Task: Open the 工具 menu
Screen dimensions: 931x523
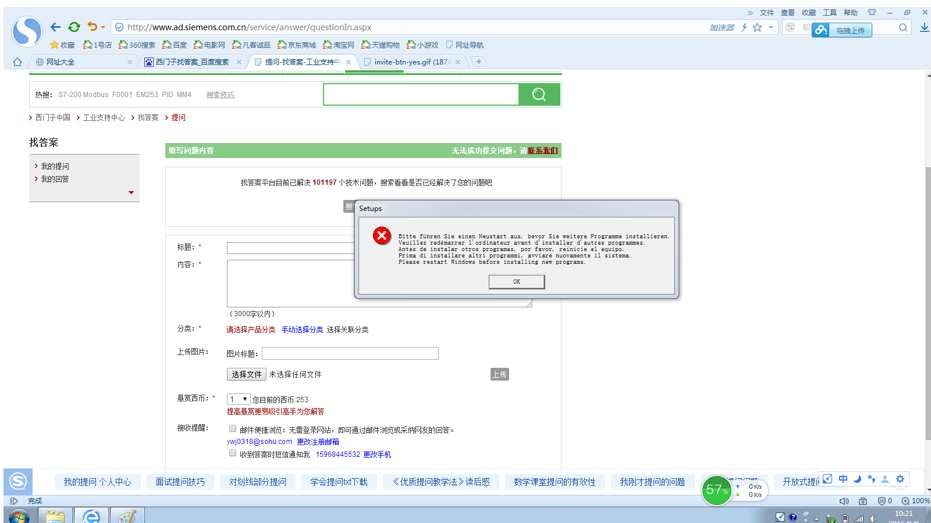Action: 830,12
